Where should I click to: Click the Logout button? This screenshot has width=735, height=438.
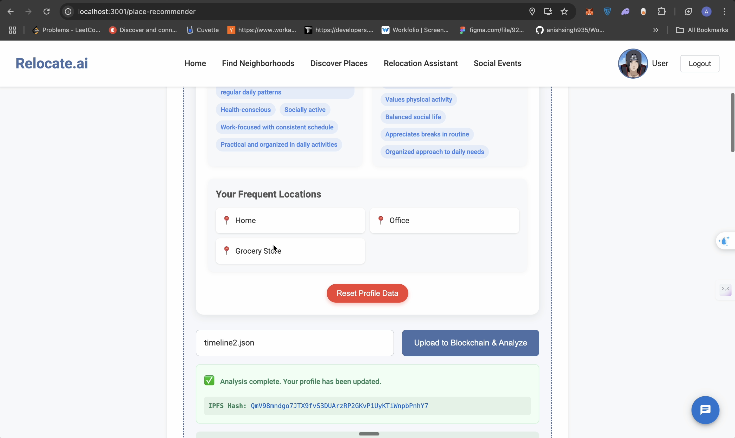pyautogui.click(x=700, y=64)
